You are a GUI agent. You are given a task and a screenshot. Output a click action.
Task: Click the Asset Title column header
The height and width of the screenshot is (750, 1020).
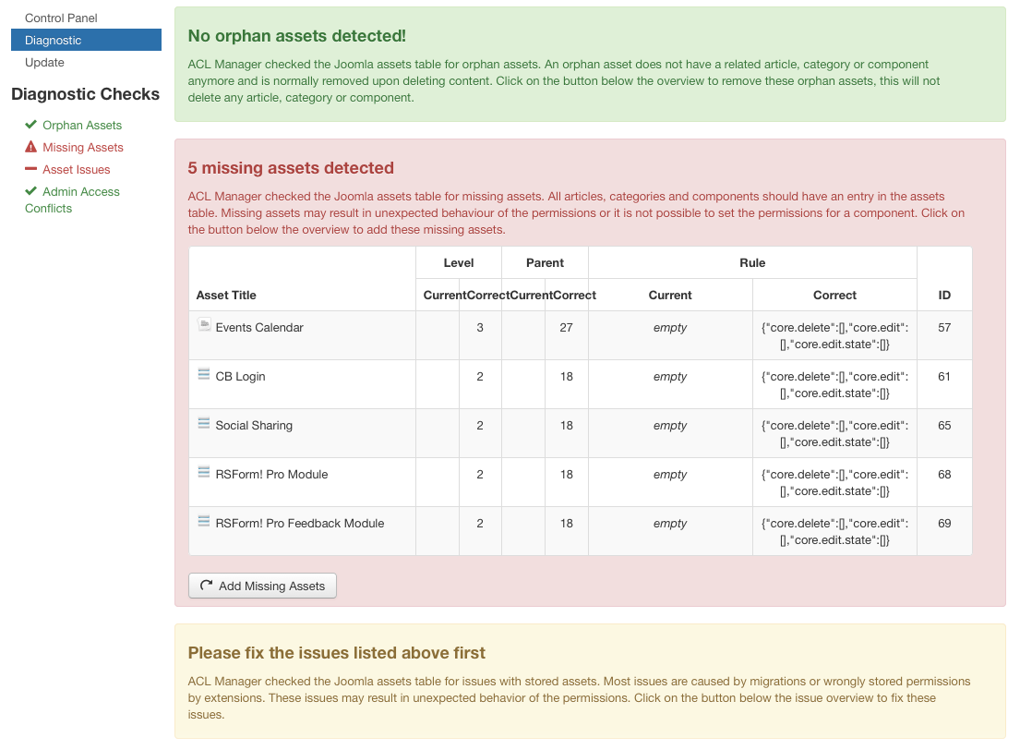point(226,295)
